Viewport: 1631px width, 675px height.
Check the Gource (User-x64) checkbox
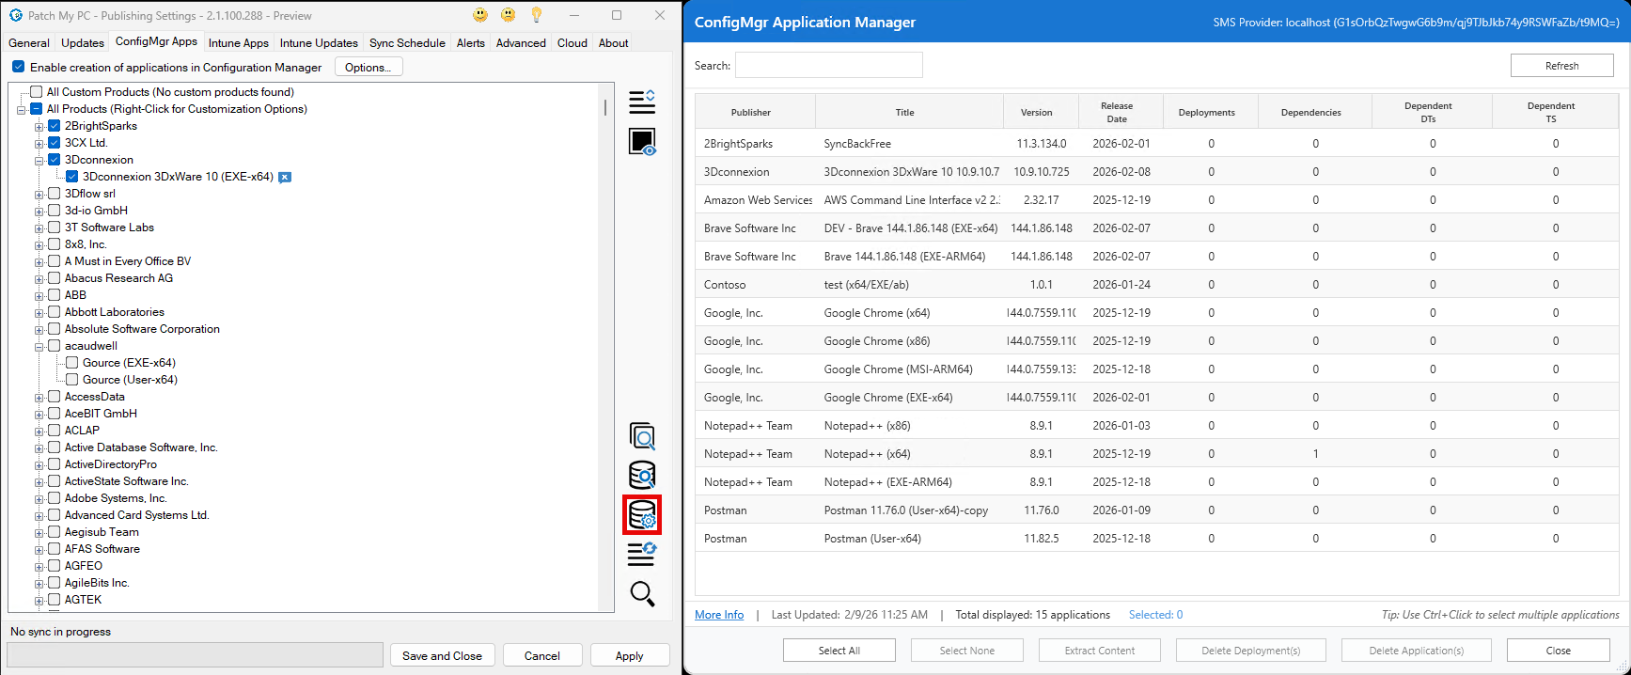point(71,379)
